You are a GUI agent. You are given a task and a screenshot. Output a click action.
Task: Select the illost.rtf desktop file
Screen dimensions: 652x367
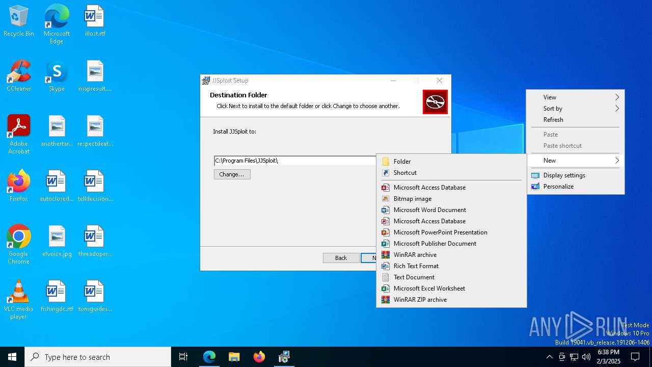[95, 21]
